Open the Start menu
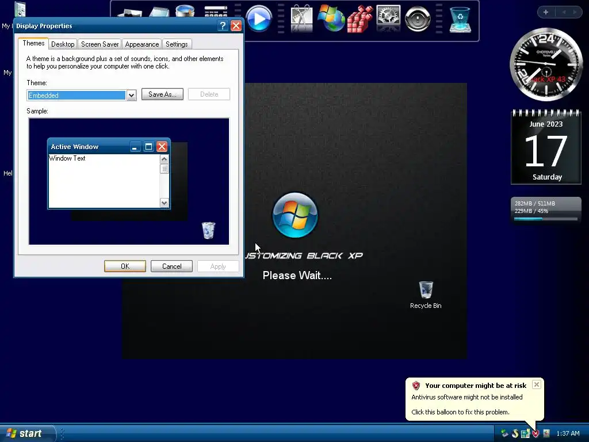The width and height of the screenshot is (589, 442). point(28,433)
